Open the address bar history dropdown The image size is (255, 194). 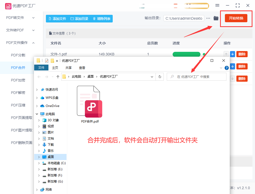pos(152,77)
